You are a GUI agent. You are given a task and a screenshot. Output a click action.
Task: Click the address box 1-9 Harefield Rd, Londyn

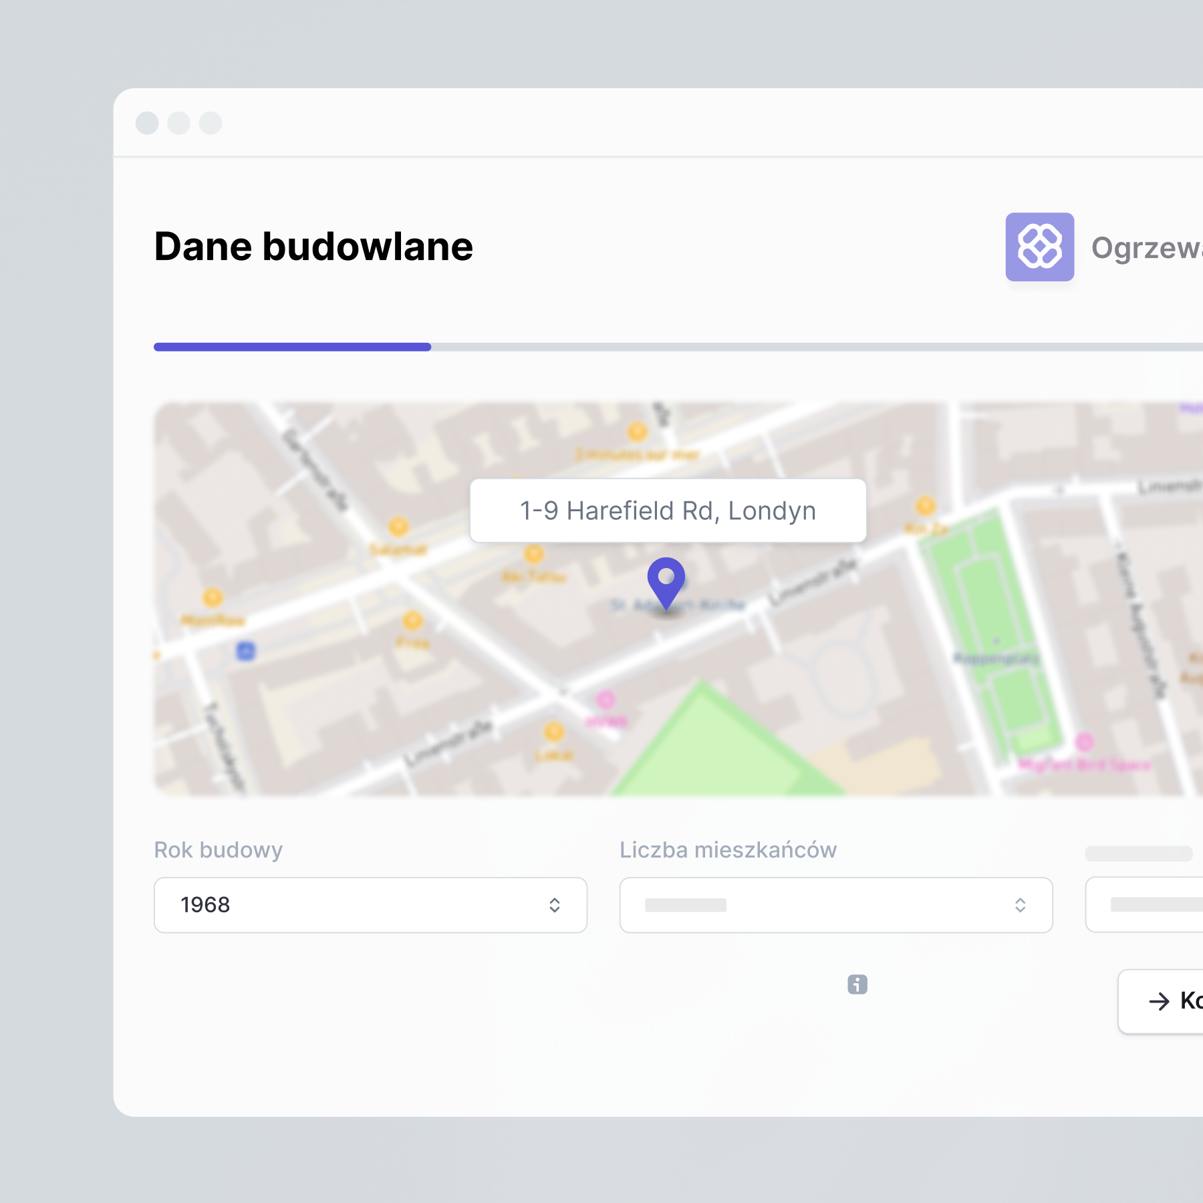(668, 511)
